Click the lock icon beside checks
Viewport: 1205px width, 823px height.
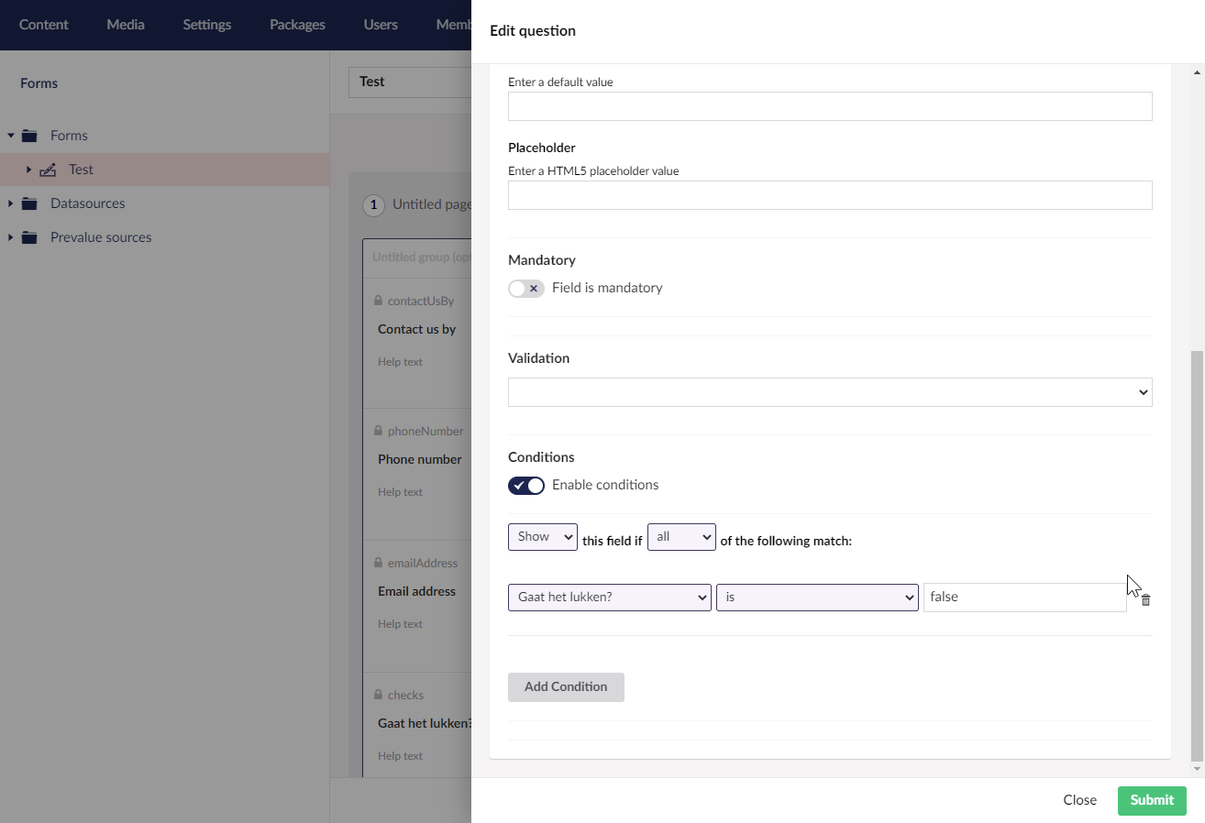tap(378, 695)
